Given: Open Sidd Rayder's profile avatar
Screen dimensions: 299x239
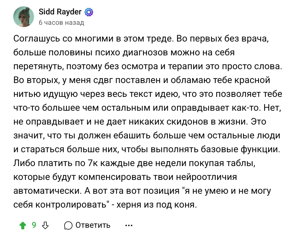Looking at the screenshot, I should point(24,17).
